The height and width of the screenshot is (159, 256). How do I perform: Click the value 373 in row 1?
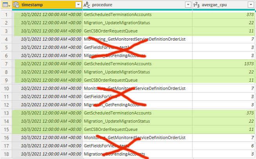point(250,14)
